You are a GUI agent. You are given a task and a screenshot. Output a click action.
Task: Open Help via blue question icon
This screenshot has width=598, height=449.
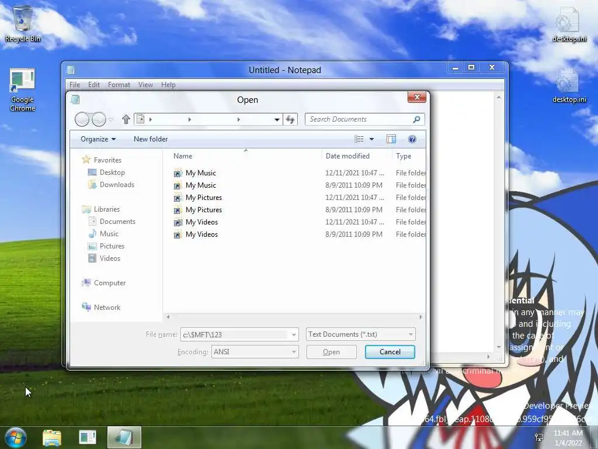pyautogui.click(x=412, y=139)
